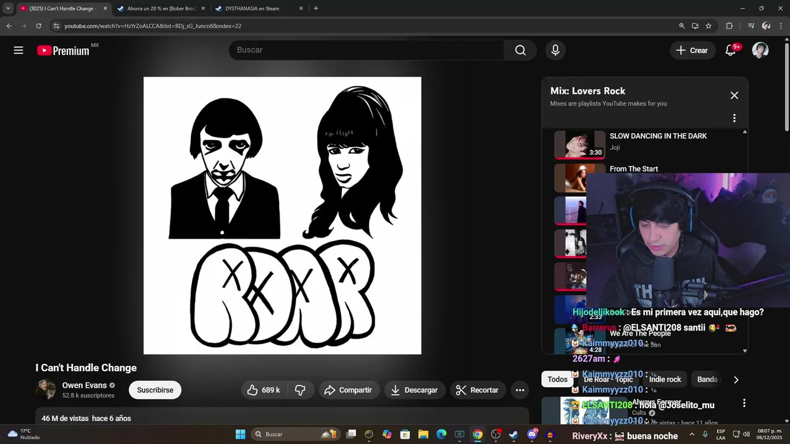Install app icon in address bar
790x444 pixels.
[695, 26]
